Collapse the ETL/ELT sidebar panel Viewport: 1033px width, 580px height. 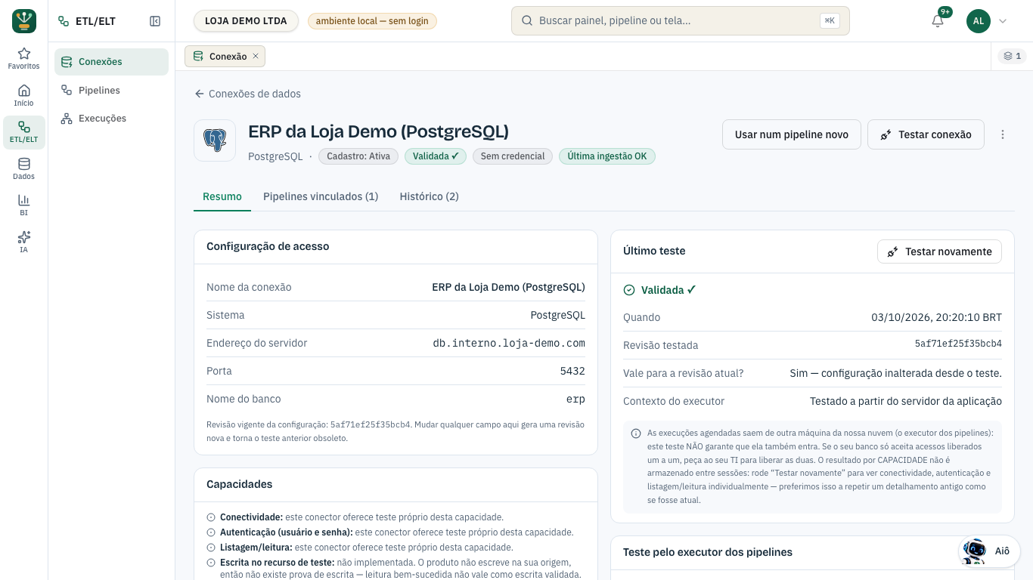tap(155, 21)
